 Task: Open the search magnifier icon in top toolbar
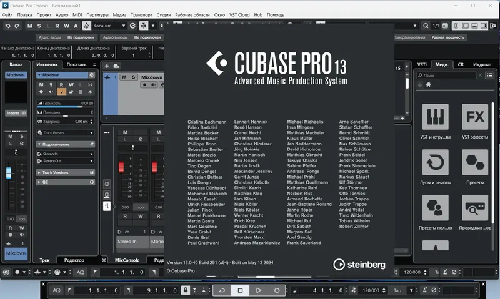click(x=426, y=26)
